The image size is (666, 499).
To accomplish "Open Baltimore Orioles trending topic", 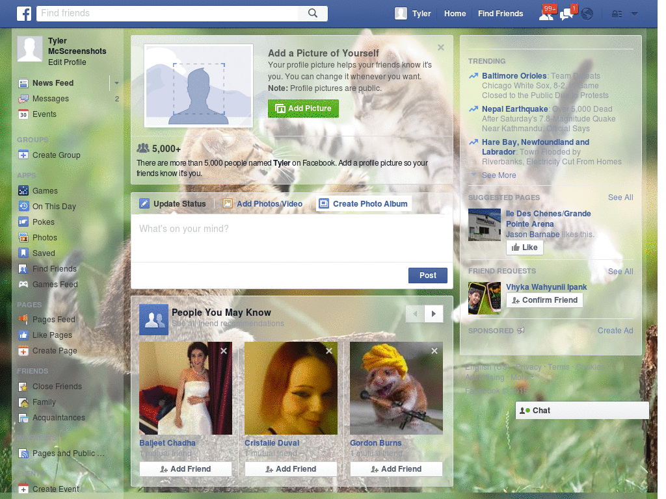I will click(x=514, y=76).
